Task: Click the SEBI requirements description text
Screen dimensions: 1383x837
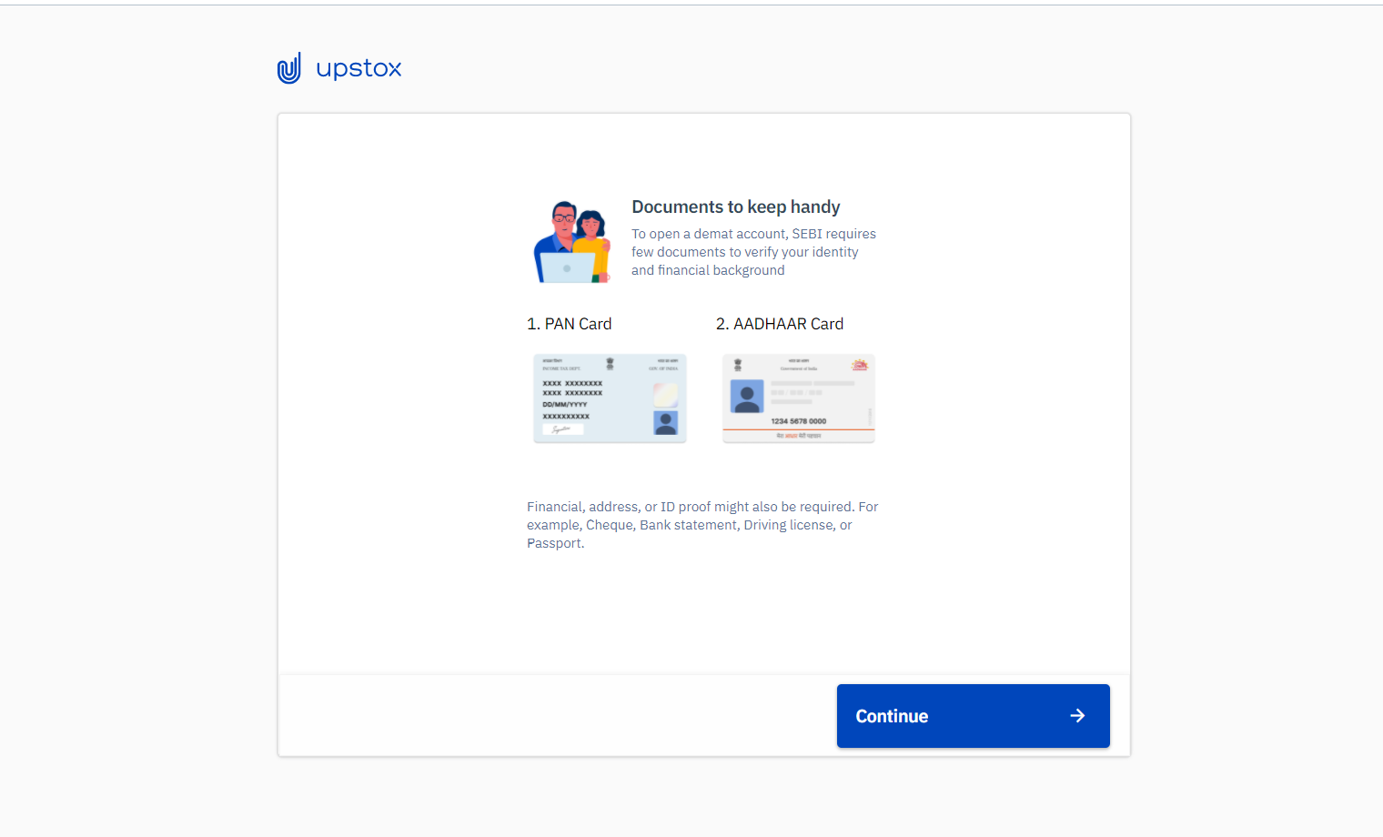Action: [754, 252]
